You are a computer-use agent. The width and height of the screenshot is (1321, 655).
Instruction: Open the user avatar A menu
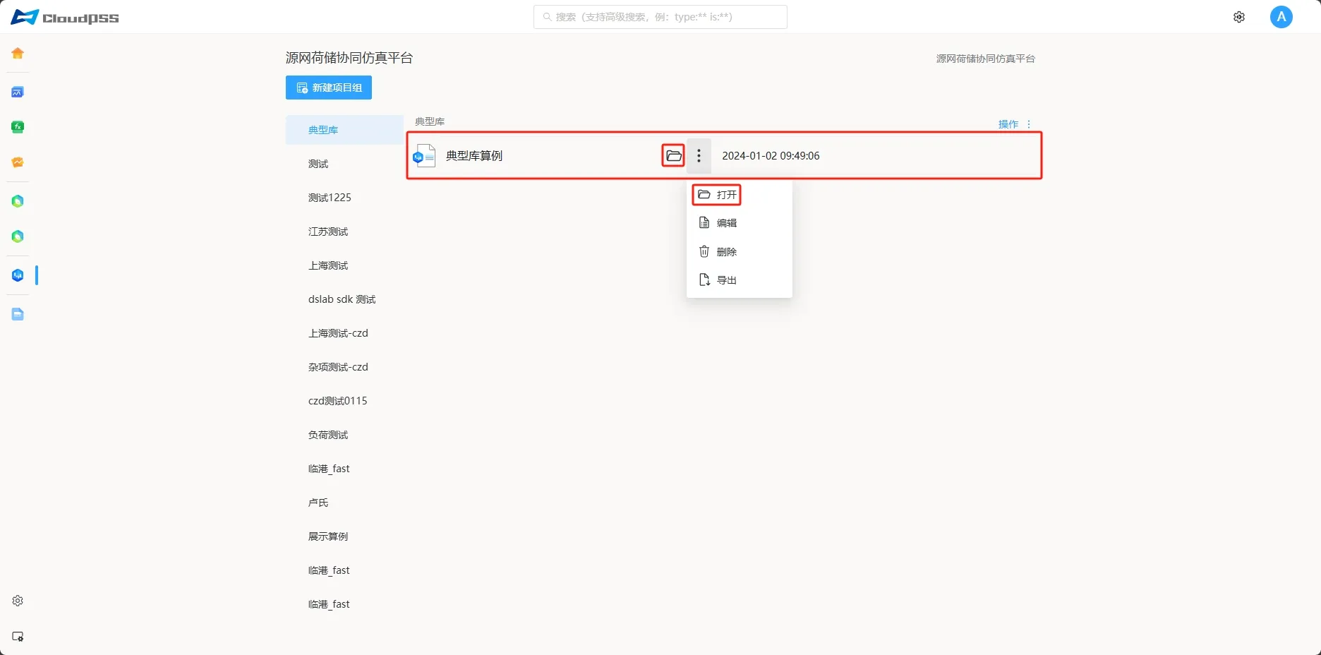(1281, 17)
